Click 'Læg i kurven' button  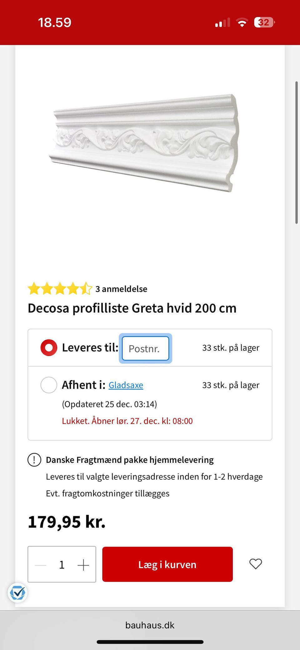pyautogui.click(x=167, y=564)
